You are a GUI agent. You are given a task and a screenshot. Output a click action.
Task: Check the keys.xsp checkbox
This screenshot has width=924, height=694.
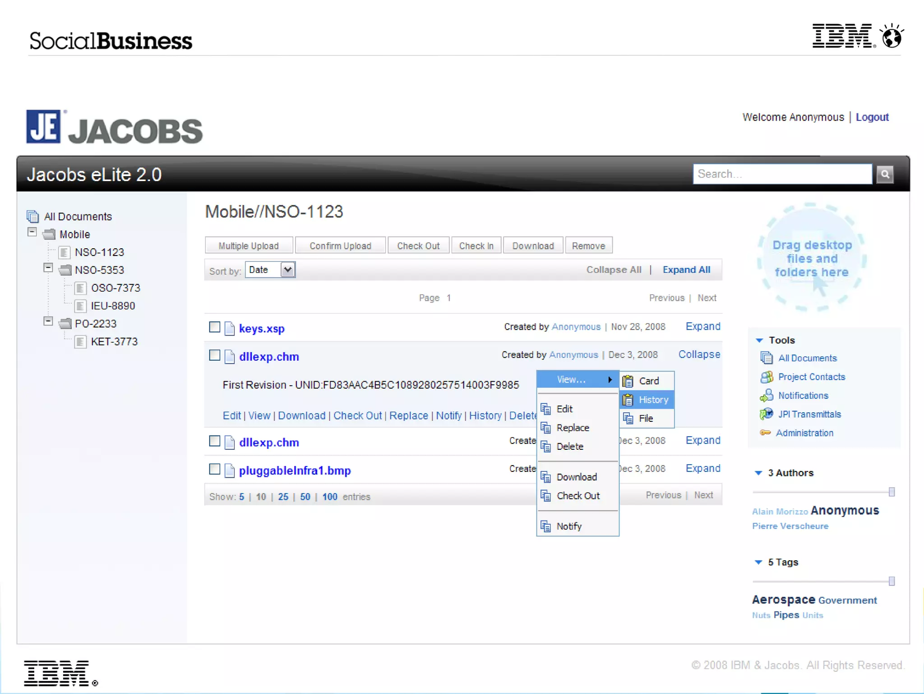pos(215,327)
